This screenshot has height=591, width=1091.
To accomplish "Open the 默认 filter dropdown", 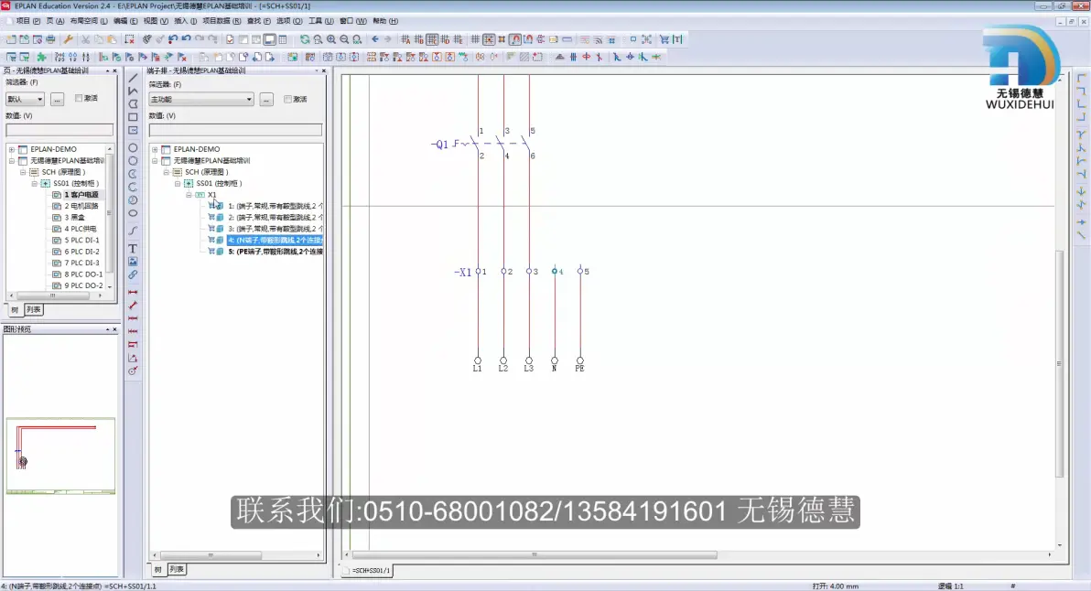I will pos(25,100).
